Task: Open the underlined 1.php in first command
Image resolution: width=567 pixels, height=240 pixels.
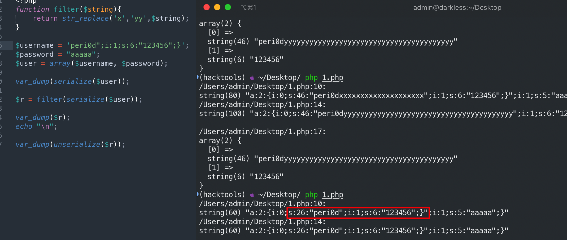Action: [333, 78]
